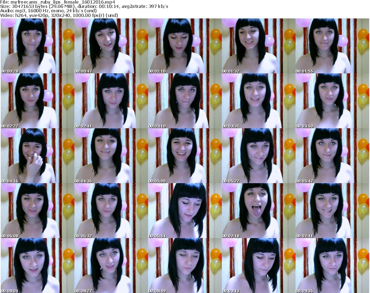This screenshot has width=370, height=293.
Task: Select the thumbnail frame at 00:01:55
Action: (332, 46)
